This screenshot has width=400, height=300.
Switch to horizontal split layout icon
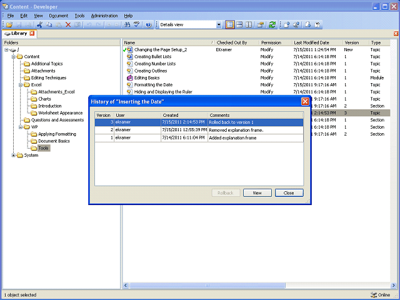pos(239,25)
